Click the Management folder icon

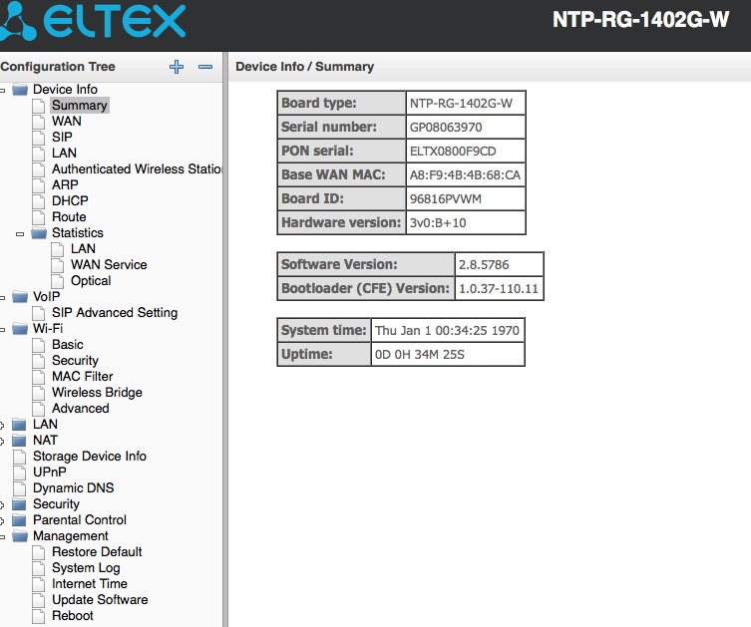point(20,536)
